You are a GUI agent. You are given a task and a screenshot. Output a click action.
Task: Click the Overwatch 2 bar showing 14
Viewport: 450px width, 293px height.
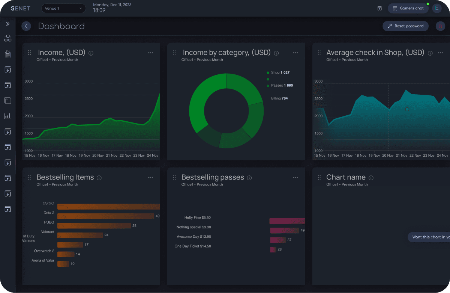(x=66, y=254)
